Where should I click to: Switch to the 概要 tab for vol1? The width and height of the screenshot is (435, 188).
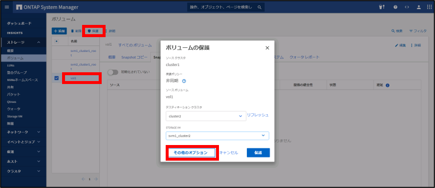pyautogui.click(x=111, y=57)
